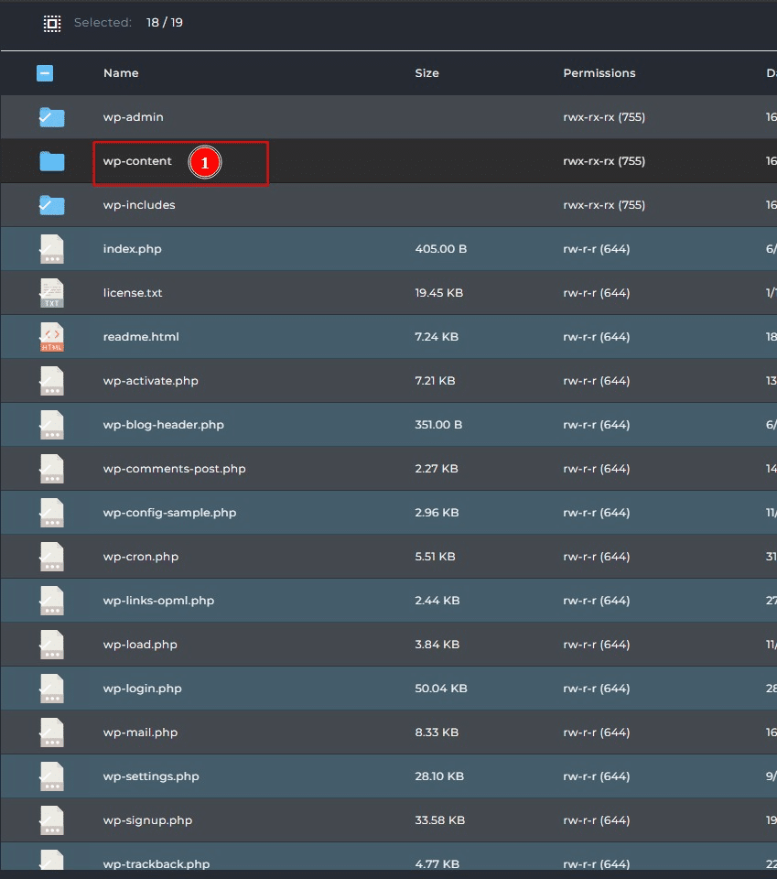Click the 8.33 KB size of wp-mail.php

[437, 732]
